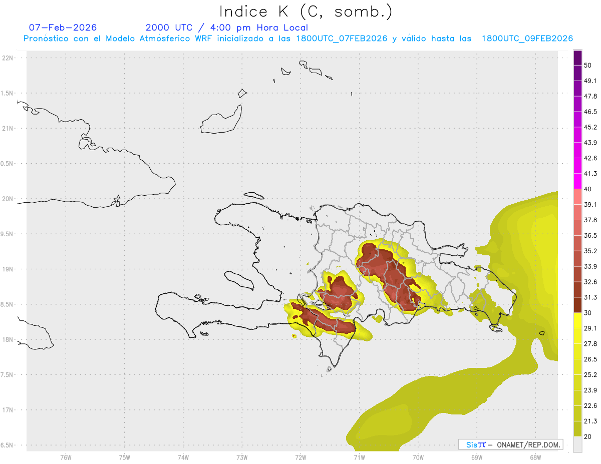Click the "17N" latitude axis label
The width and height of the screenshot is (601, 464).
[8, 410]
